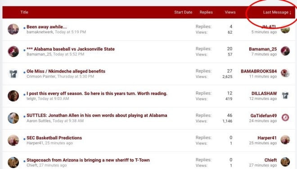Sort threads by Replies header
The height and width of the screenshot is (169, 297).
coord(206,12)
